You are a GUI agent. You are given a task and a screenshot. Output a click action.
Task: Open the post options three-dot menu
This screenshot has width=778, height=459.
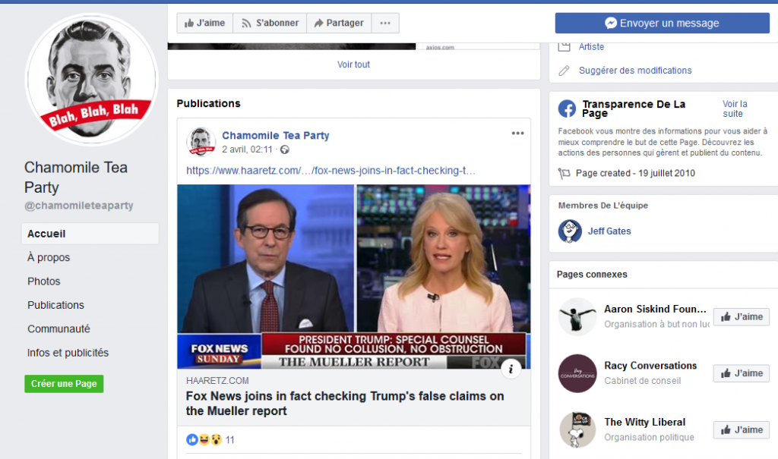pyautogui.click(x=517, y=133)
